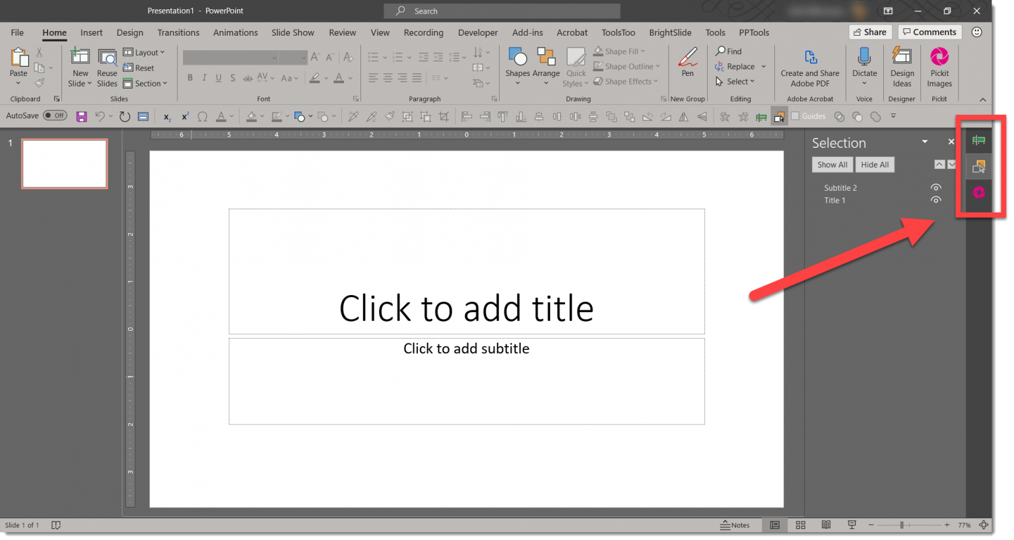1014x540 pixels.
Task: Open Design Ideas
Action: click(x=902, y=66)
